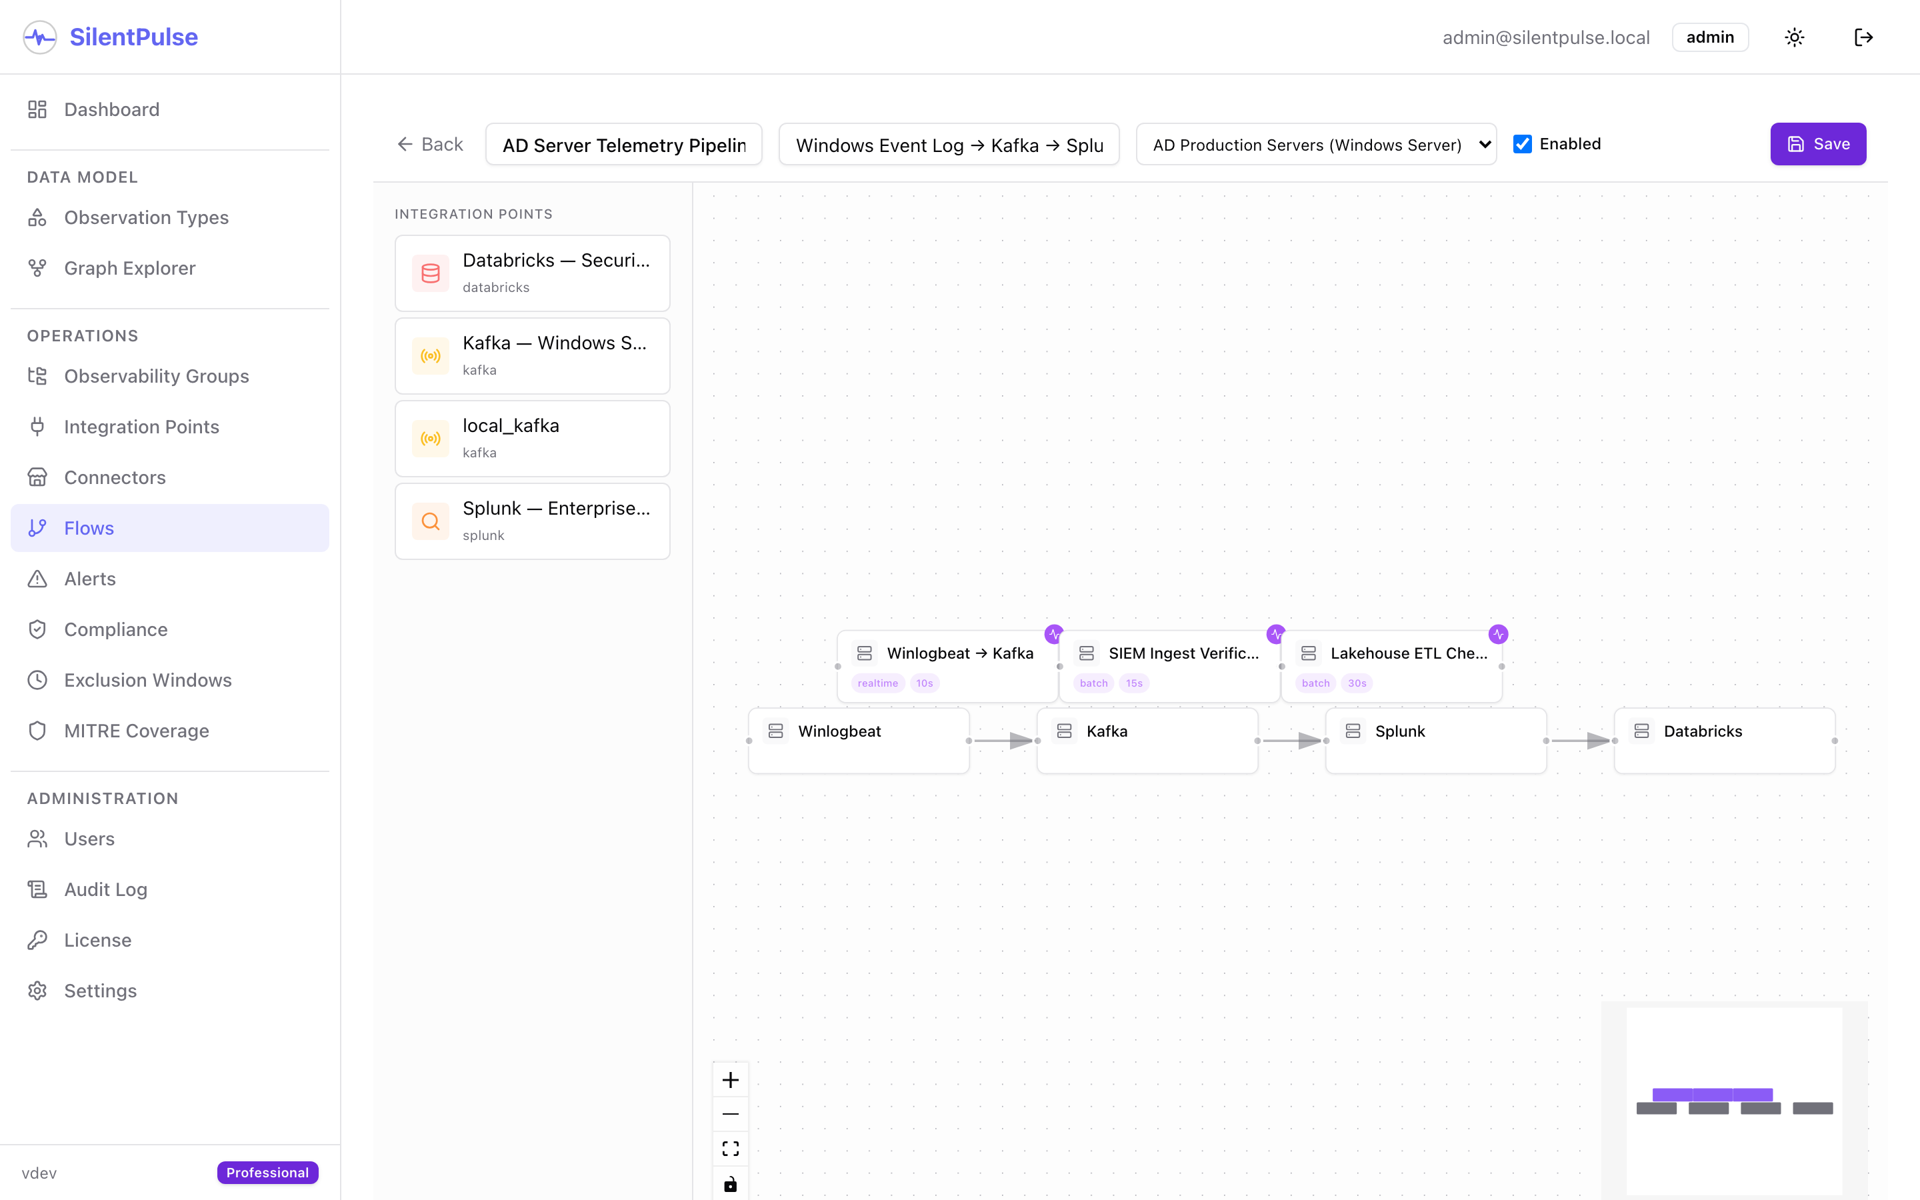The height and width of the screenshot is (1200, 1920).
Task: Click the Kafka — Windows broadcast icon
Action: coord(430,355)
